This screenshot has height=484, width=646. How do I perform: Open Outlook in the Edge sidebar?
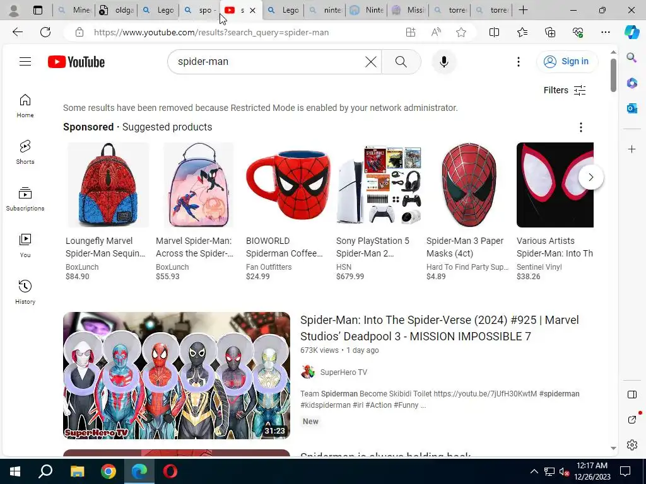pyautogui.click(x=631, y=108)
